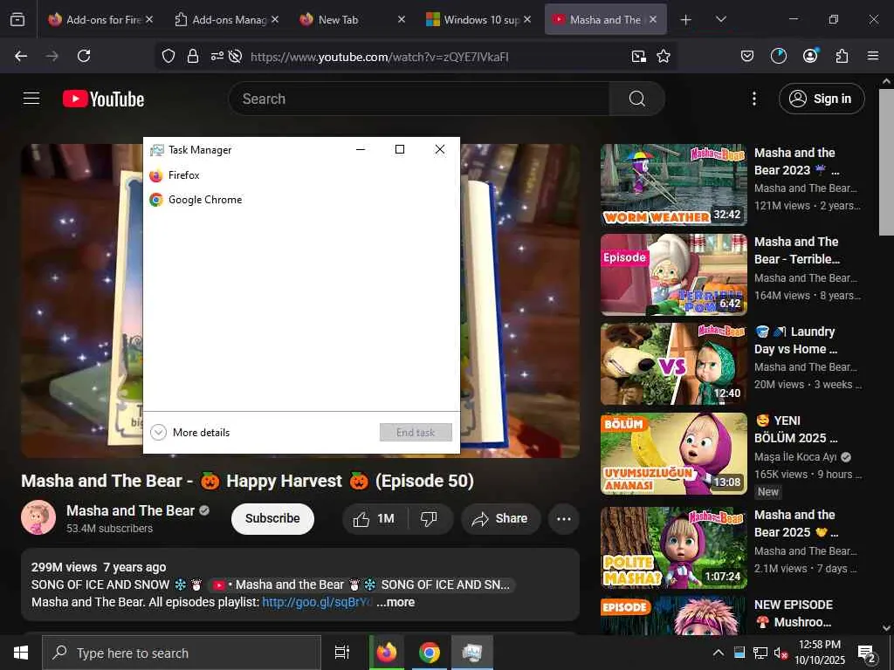Click the Type here to search box on the taskbar
Image resolution: width=894 pixels, height=670 pixels.
pos(182,653)
